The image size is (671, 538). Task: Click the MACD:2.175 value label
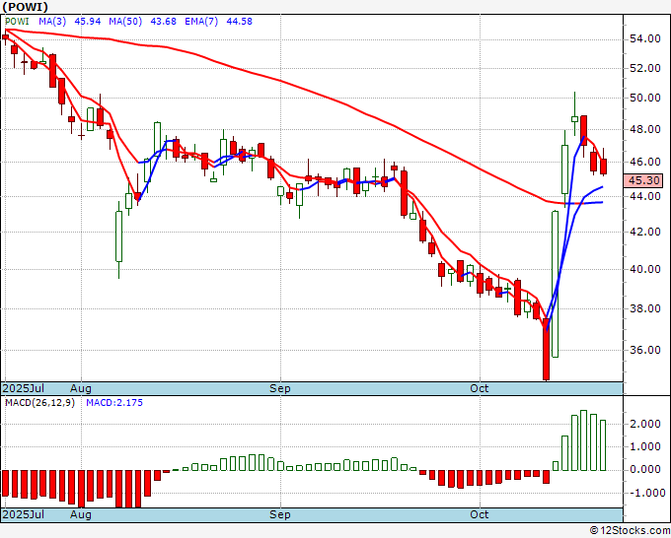[x=114, y=403]
